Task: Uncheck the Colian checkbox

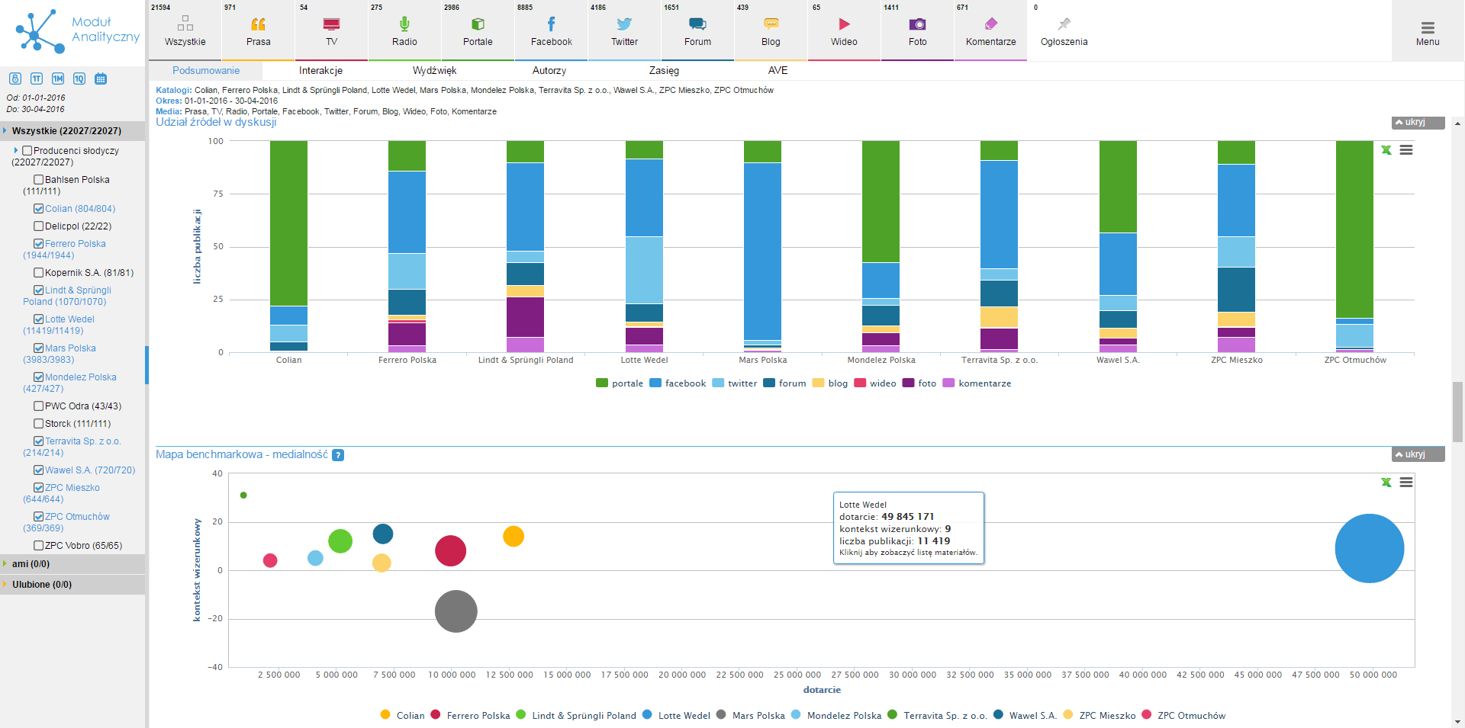Action: click(x=38, y=209)
